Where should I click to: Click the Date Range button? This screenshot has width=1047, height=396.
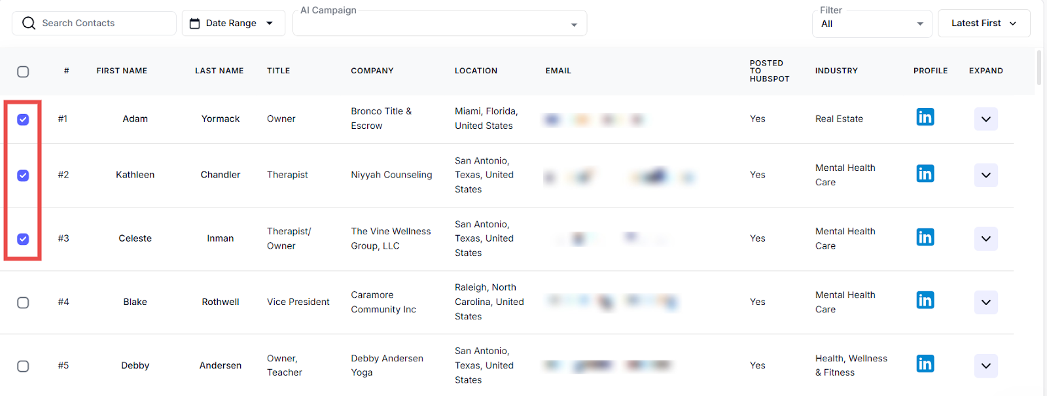233,24
